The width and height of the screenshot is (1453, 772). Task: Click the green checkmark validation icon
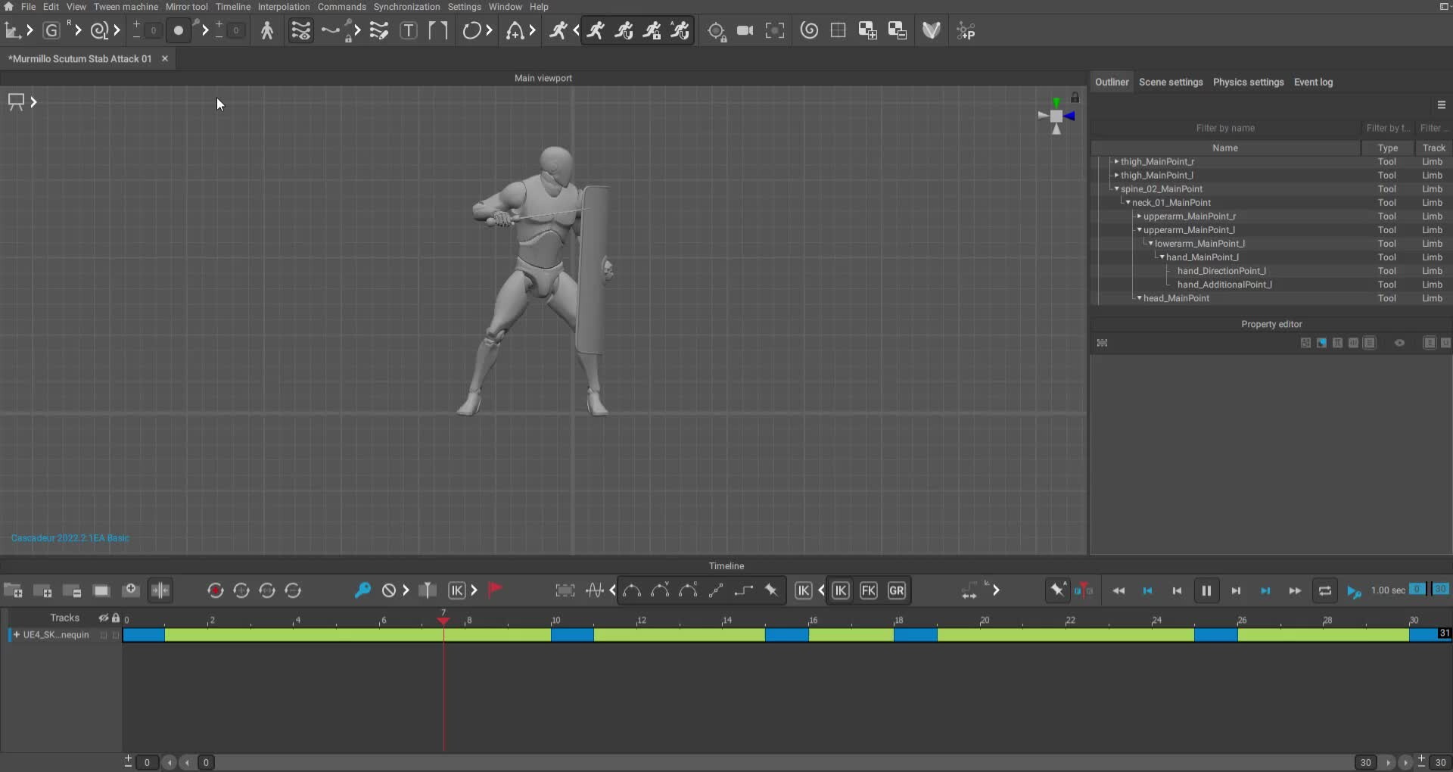click(931, 30)
